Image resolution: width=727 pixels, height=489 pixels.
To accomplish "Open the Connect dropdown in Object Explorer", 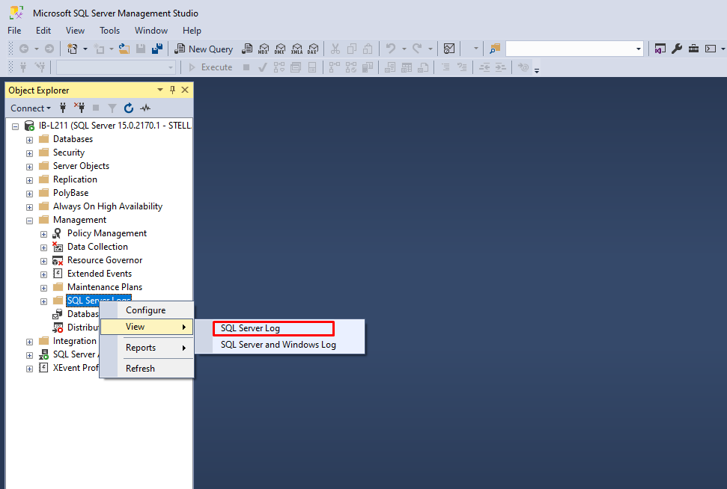I will [x=31, y=108].
